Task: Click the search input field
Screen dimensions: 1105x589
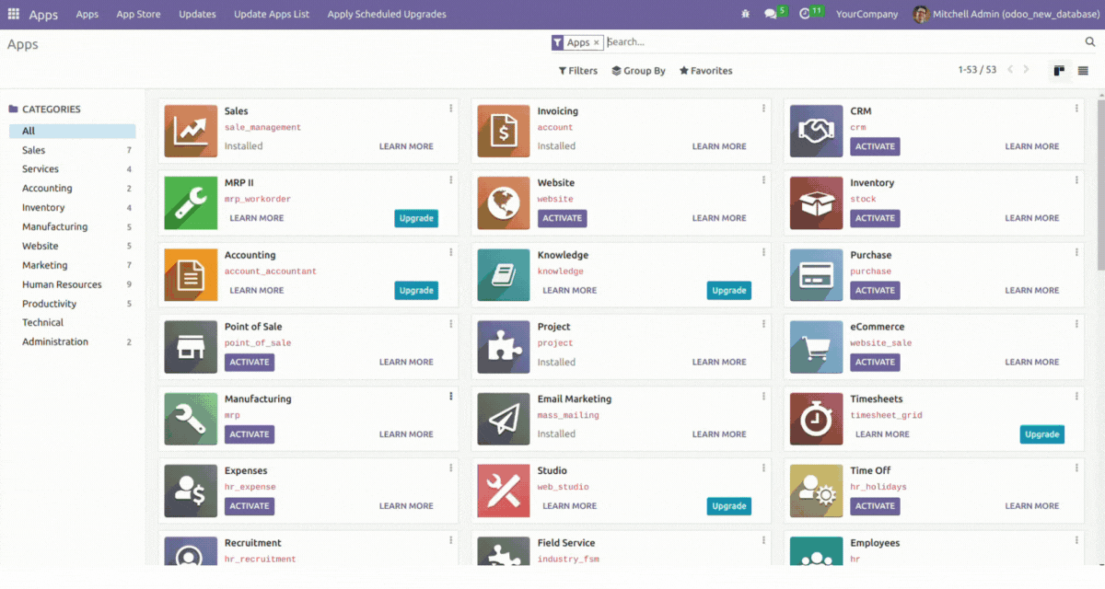Action: (829, 42)
